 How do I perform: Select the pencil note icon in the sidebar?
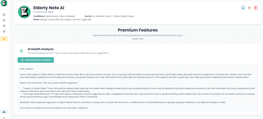(4, 31)
